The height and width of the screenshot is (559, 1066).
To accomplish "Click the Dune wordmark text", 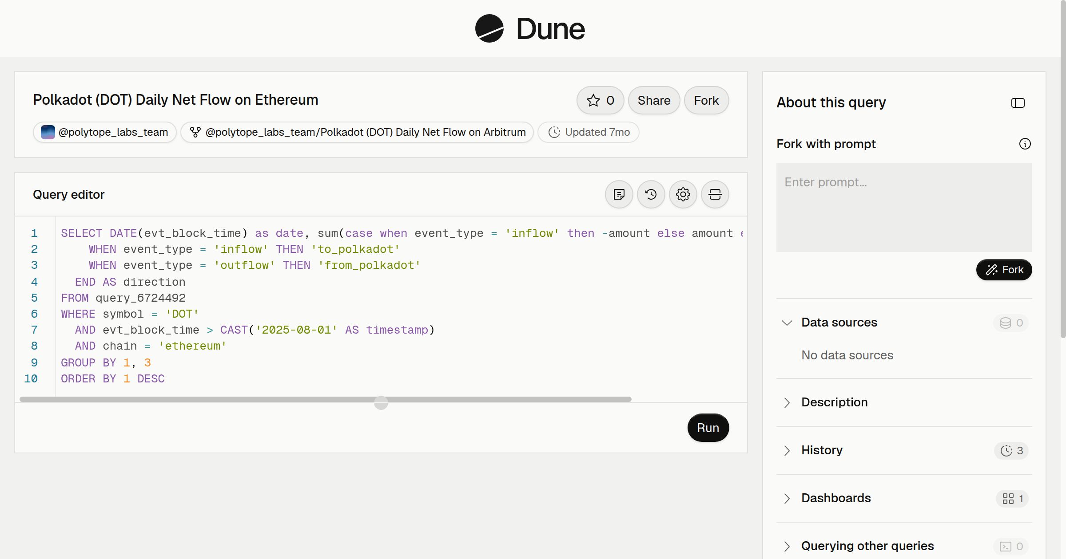I will (550, 29).
